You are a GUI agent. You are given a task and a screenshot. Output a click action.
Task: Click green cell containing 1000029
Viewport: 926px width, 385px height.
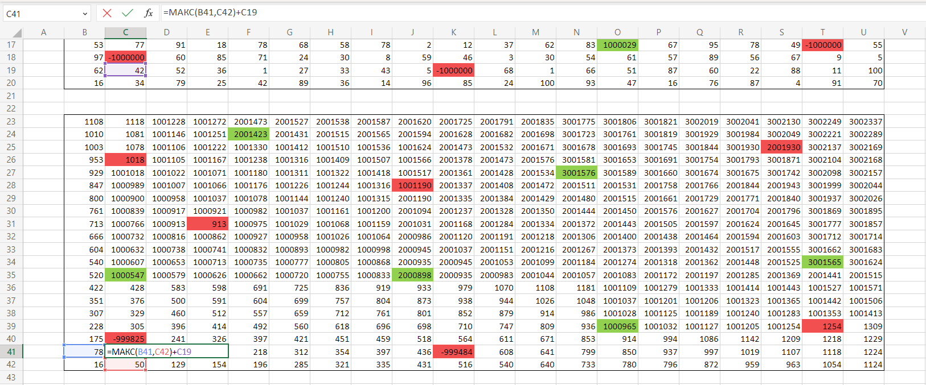pos(617,45)
